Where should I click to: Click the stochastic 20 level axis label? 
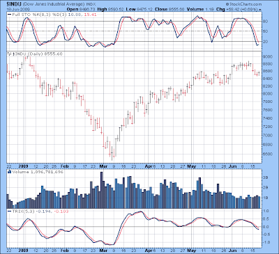(265, 42)
